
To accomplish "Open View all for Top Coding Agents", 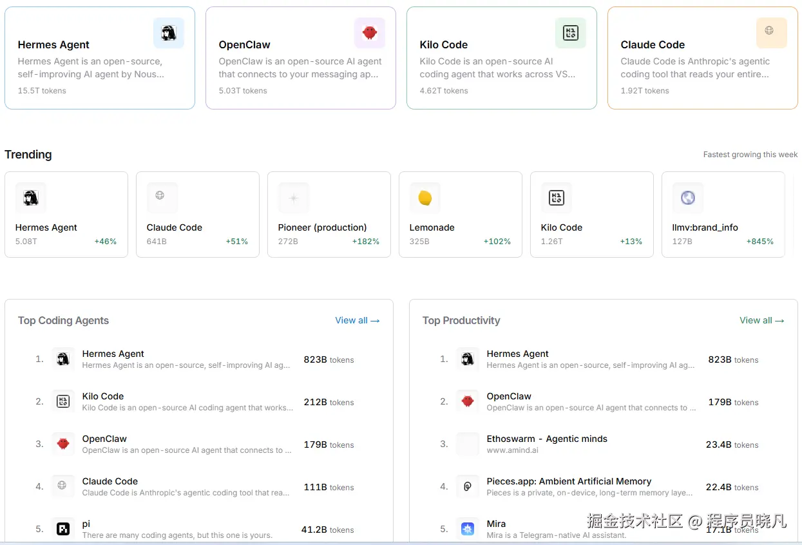I will pyautogui.click(x=358, y=320).
